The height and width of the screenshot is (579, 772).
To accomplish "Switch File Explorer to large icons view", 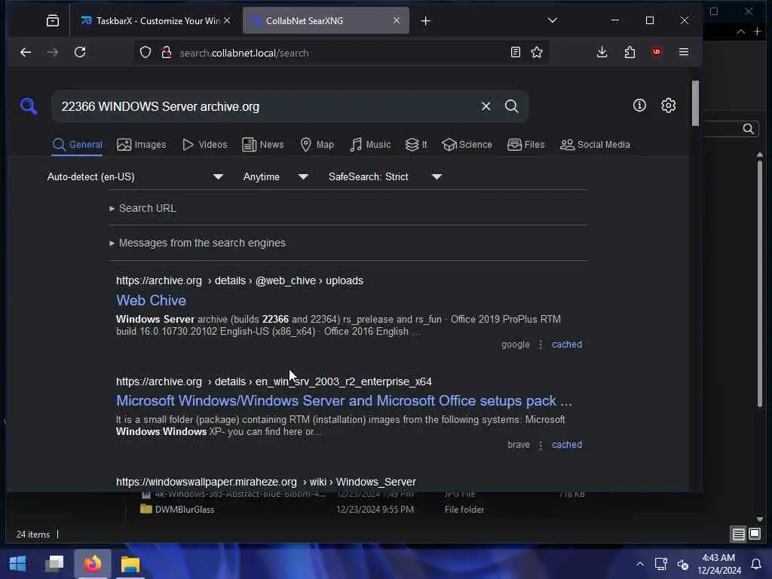I will [x=755, y=535].
